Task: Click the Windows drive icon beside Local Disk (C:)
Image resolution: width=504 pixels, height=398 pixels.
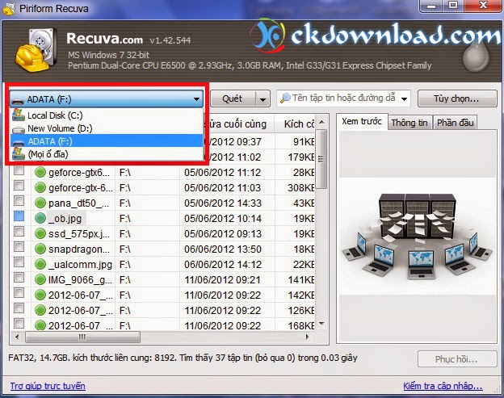Action: pos(19,115)
